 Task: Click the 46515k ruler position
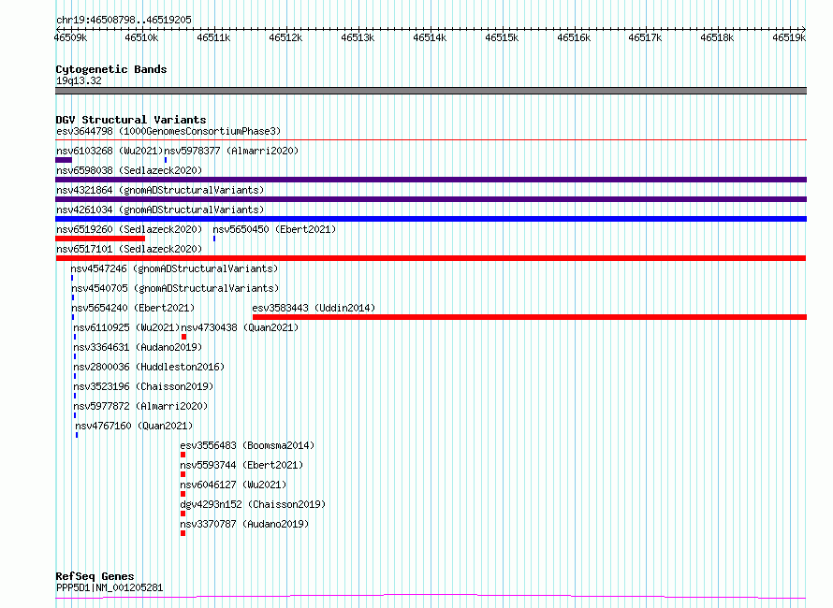[502, 37]
